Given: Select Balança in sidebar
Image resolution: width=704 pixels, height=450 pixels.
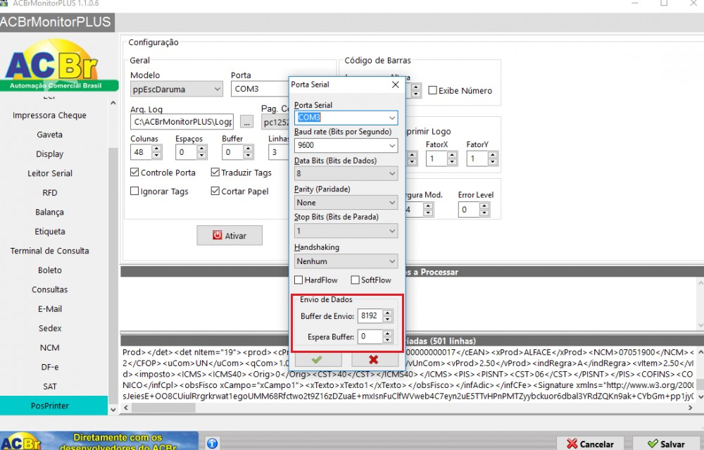Looking at the screenshot, I should (x=49, y=212).
